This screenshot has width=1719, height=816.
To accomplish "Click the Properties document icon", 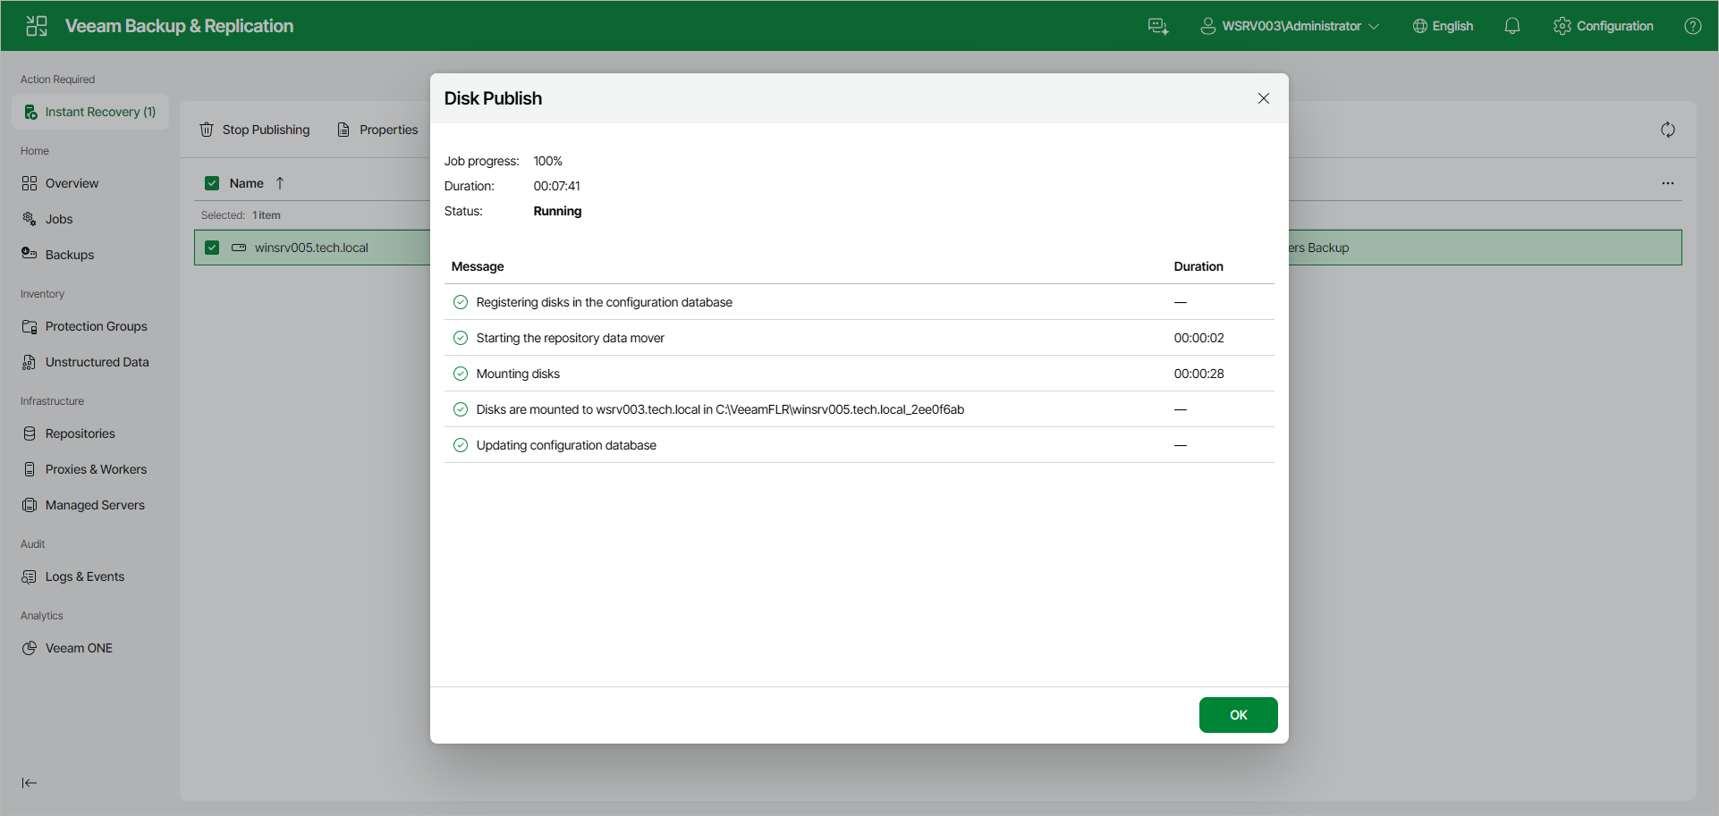I will pos(343,130).
